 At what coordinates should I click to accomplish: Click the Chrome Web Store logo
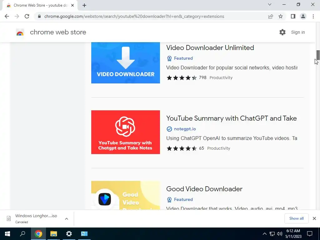pyautogui.click(x=20, y=32)
